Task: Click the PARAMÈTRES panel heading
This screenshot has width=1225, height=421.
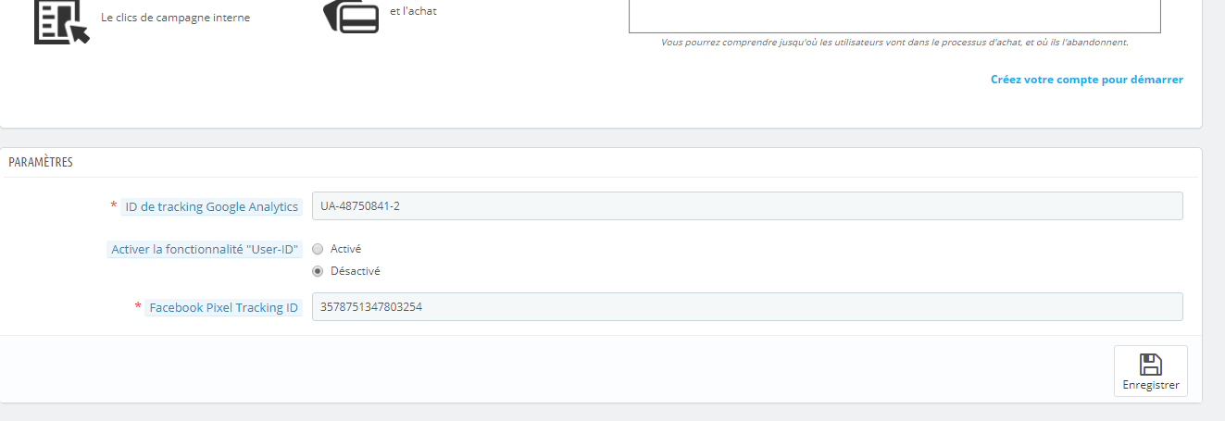Action: click(x=41, y=162)
